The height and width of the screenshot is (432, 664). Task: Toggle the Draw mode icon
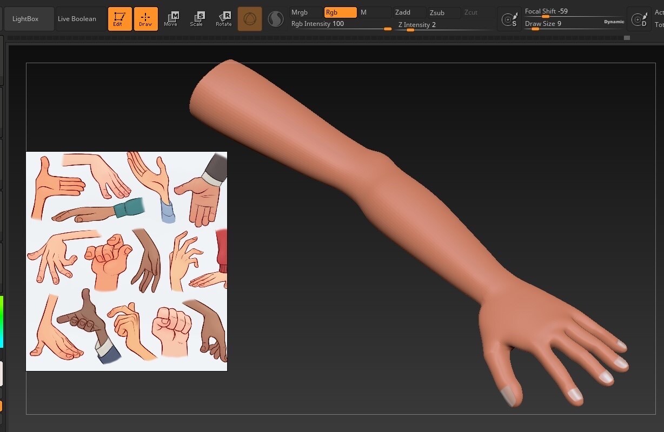click(146, 18)
